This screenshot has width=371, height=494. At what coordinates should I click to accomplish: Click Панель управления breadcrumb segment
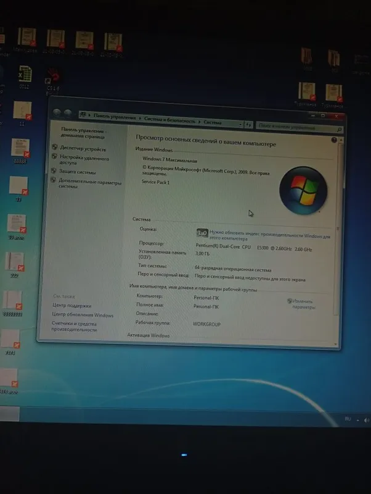[115, 117]
